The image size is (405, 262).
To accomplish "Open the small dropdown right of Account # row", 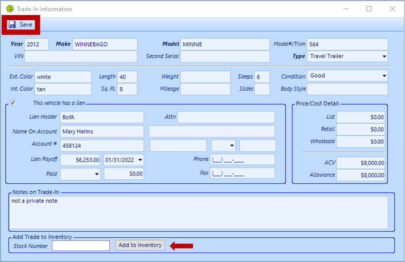I will click(231, 146).
